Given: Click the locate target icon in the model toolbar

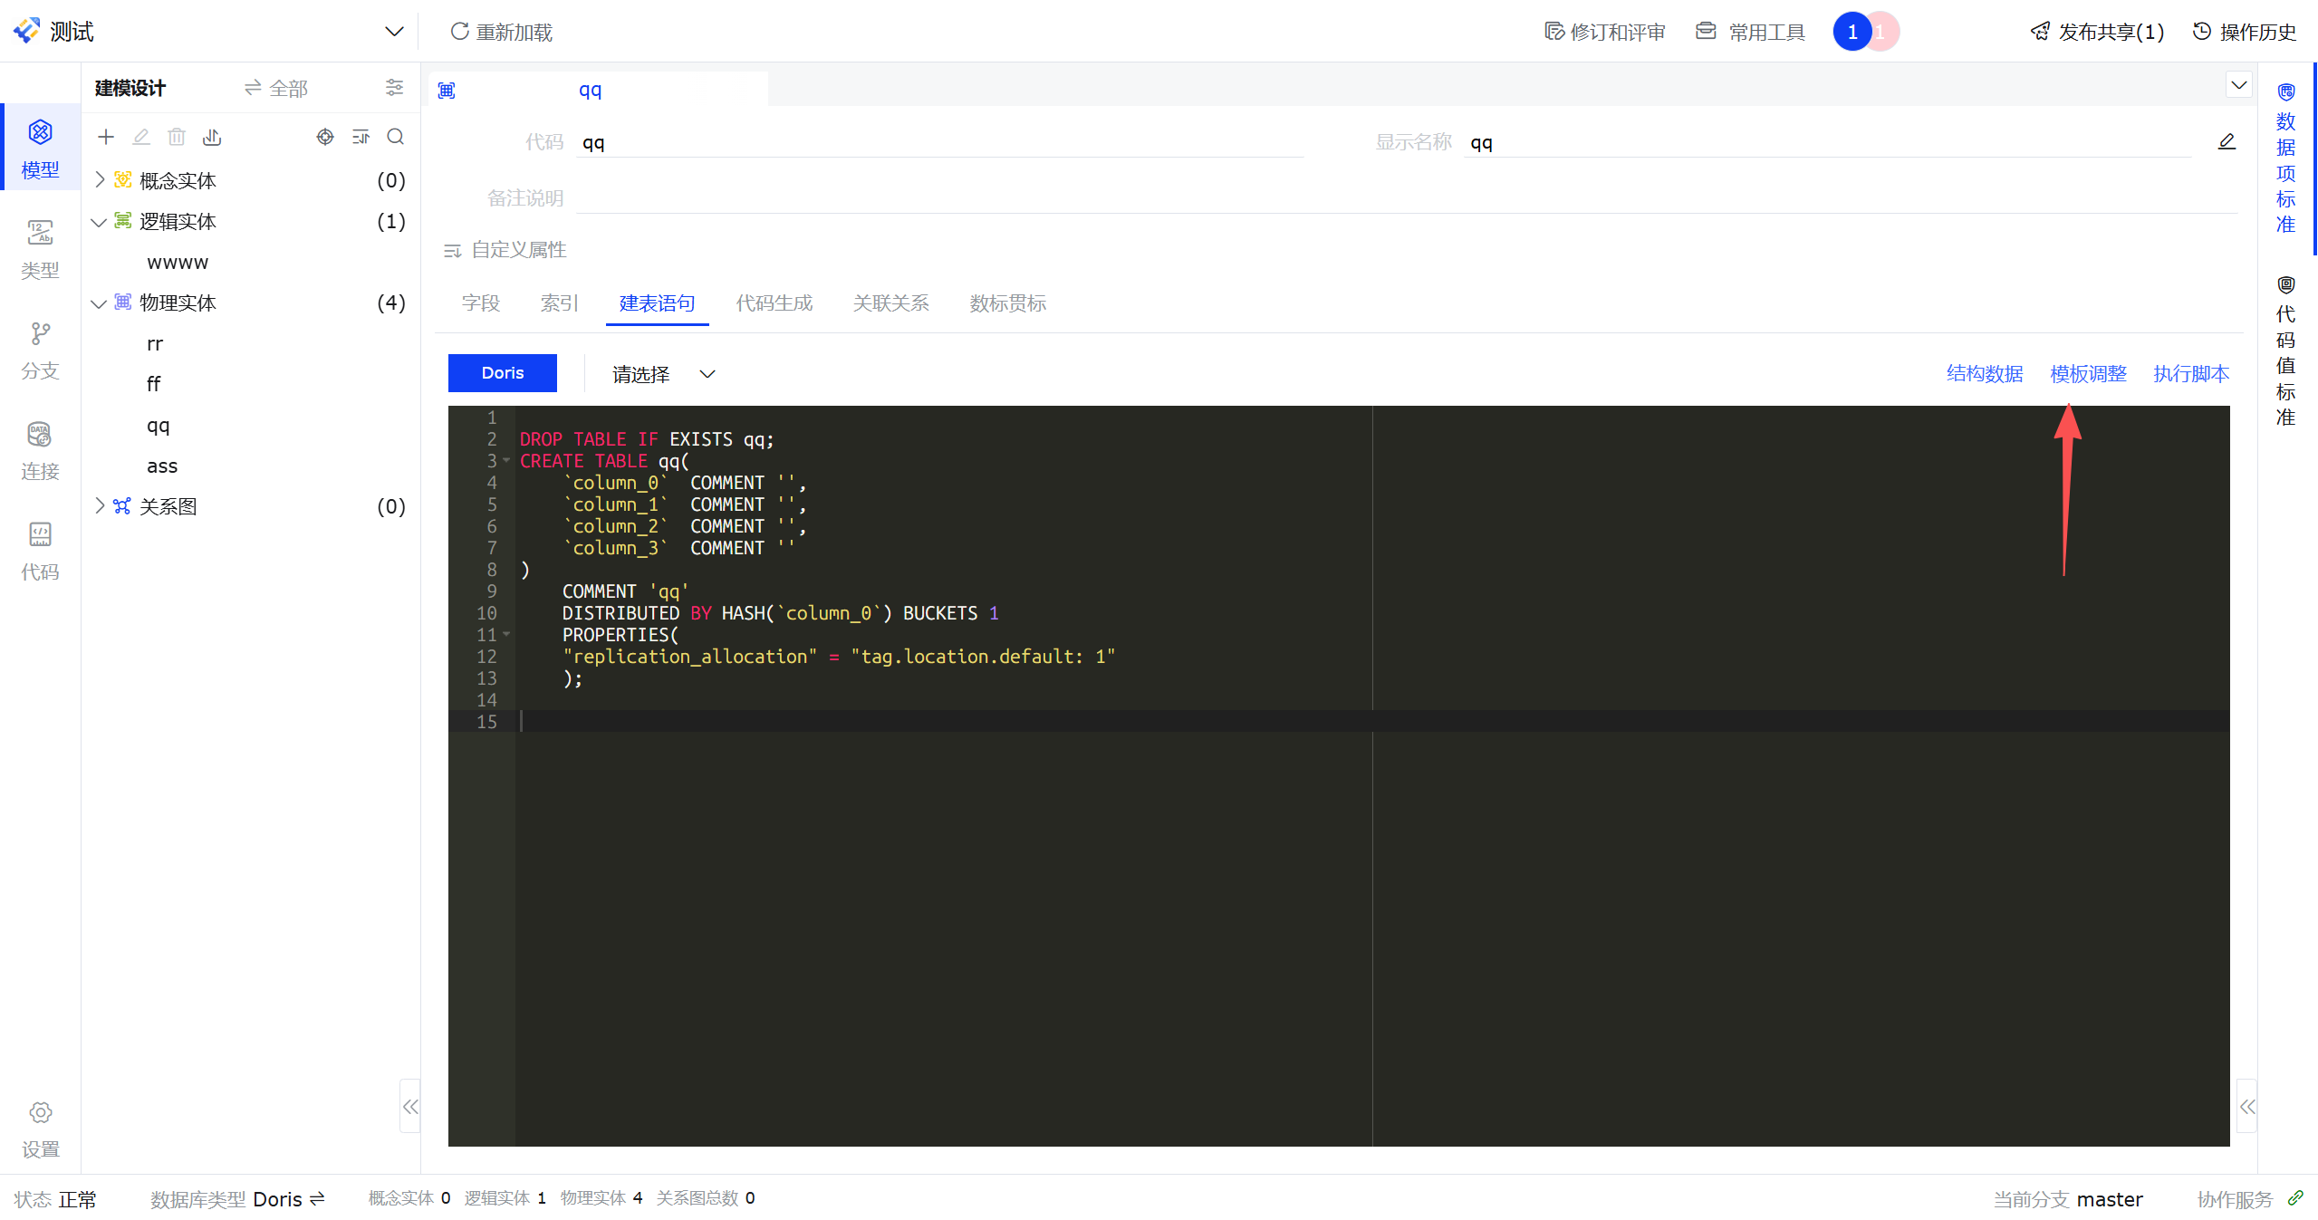Looking at the screenshot, I should [x=325, y=137].
